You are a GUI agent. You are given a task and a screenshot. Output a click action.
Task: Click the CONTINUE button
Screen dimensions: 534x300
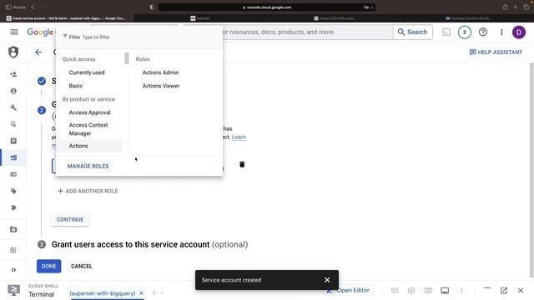(x=70, y=219)
